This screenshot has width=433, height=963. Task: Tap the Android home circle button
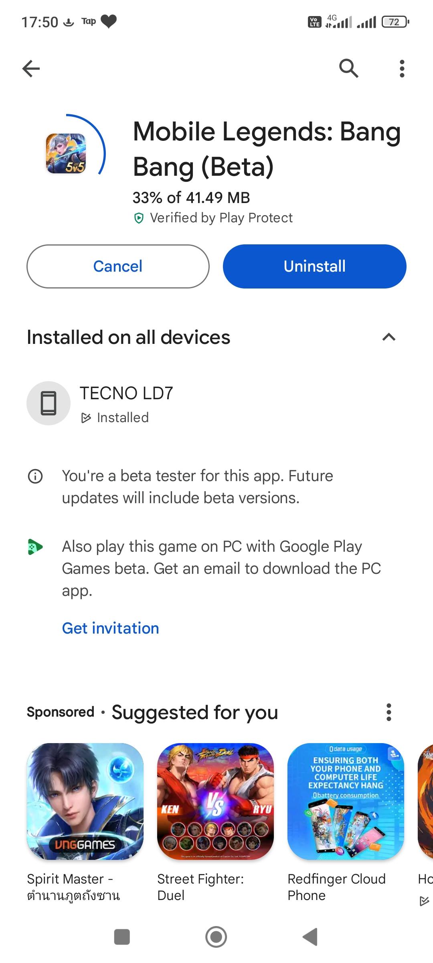click(216, 937)
